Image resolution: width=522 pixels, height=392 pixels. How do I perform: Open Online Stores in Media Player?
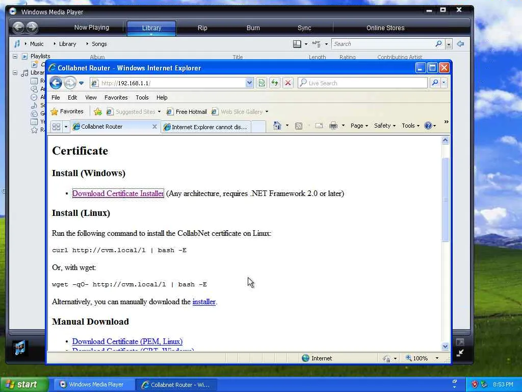coord(385,28)
